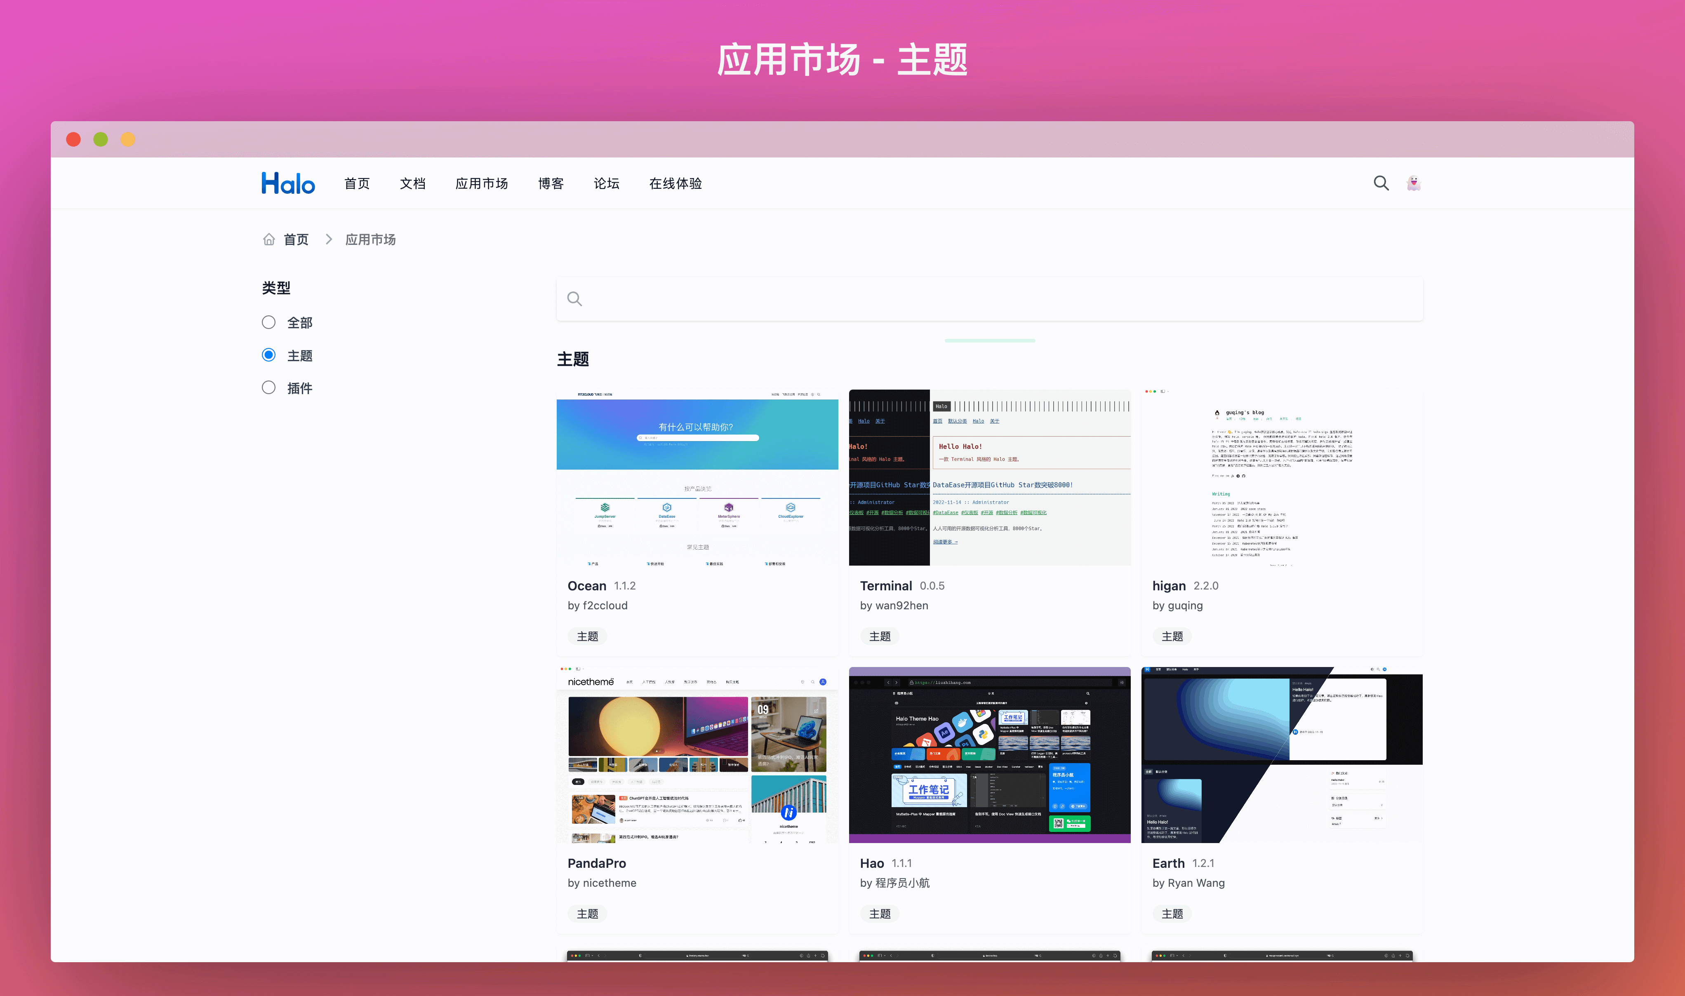1685x996 pixels.
Task: Select the 主题 type radio button
Action: (x=268, y=355)
